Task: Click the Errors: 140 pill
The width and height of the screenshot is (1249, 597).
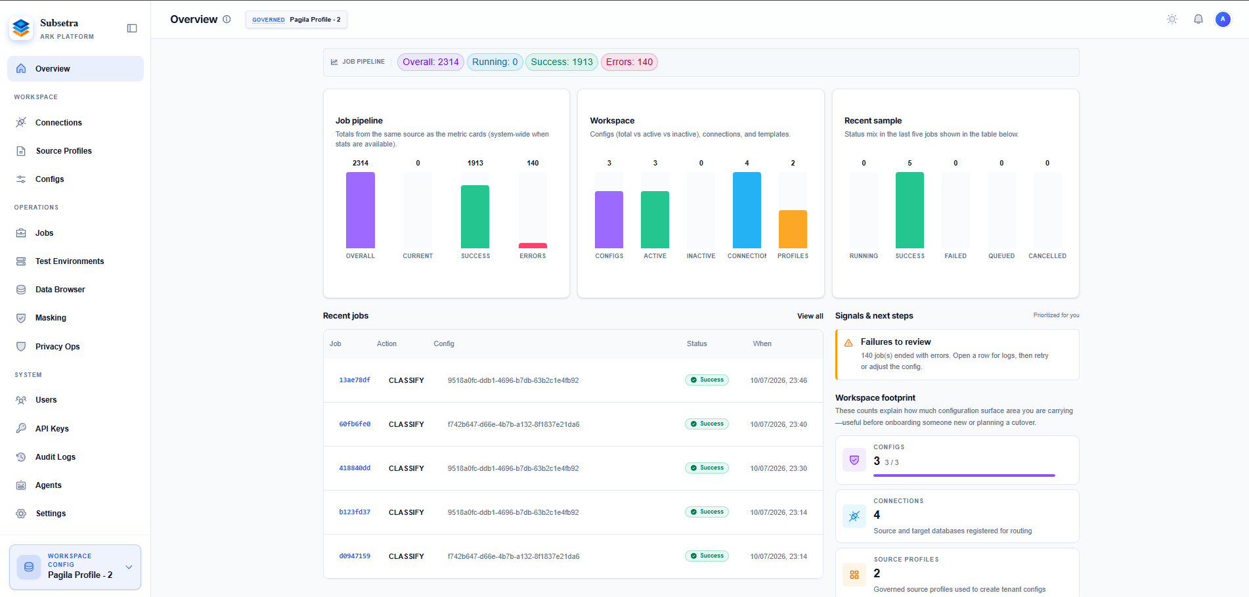Action: [629, 62]
